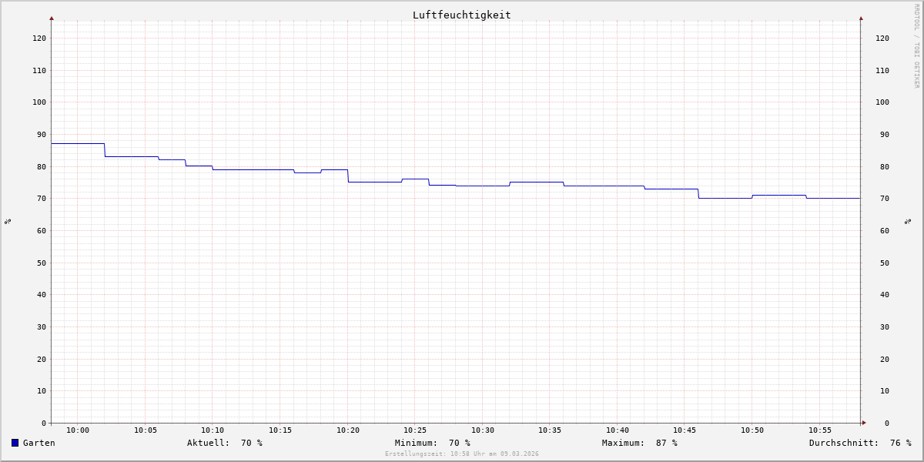Click the 10:20 time axis label

click(x=348, y=430)
